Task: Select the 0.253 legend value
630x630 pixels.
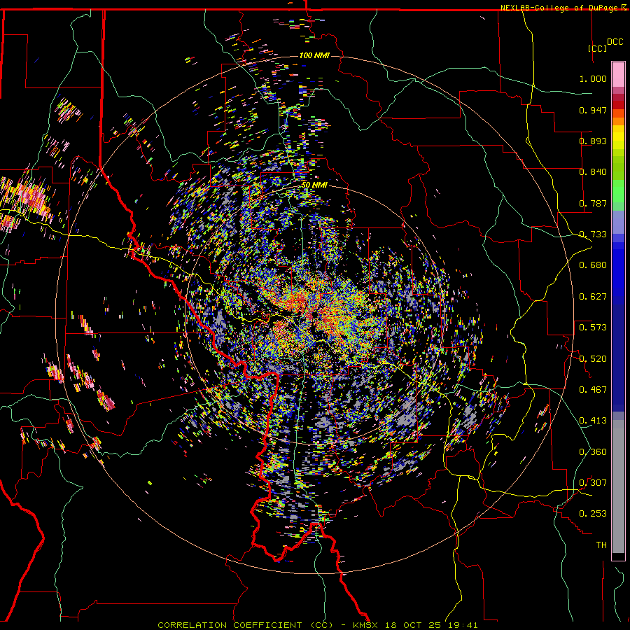Action: click(593, 514)
